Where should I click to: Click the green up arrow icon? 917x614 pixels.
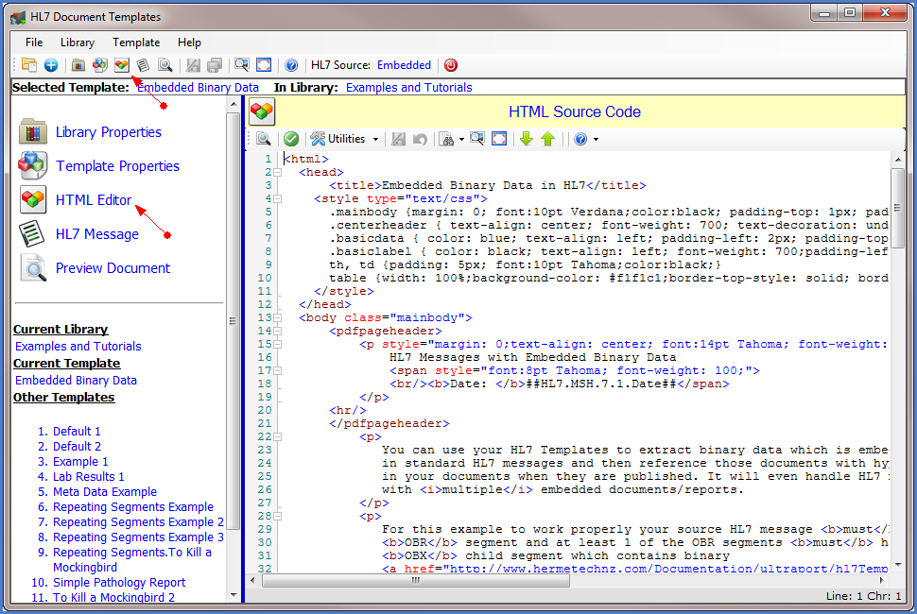point(547,139)
